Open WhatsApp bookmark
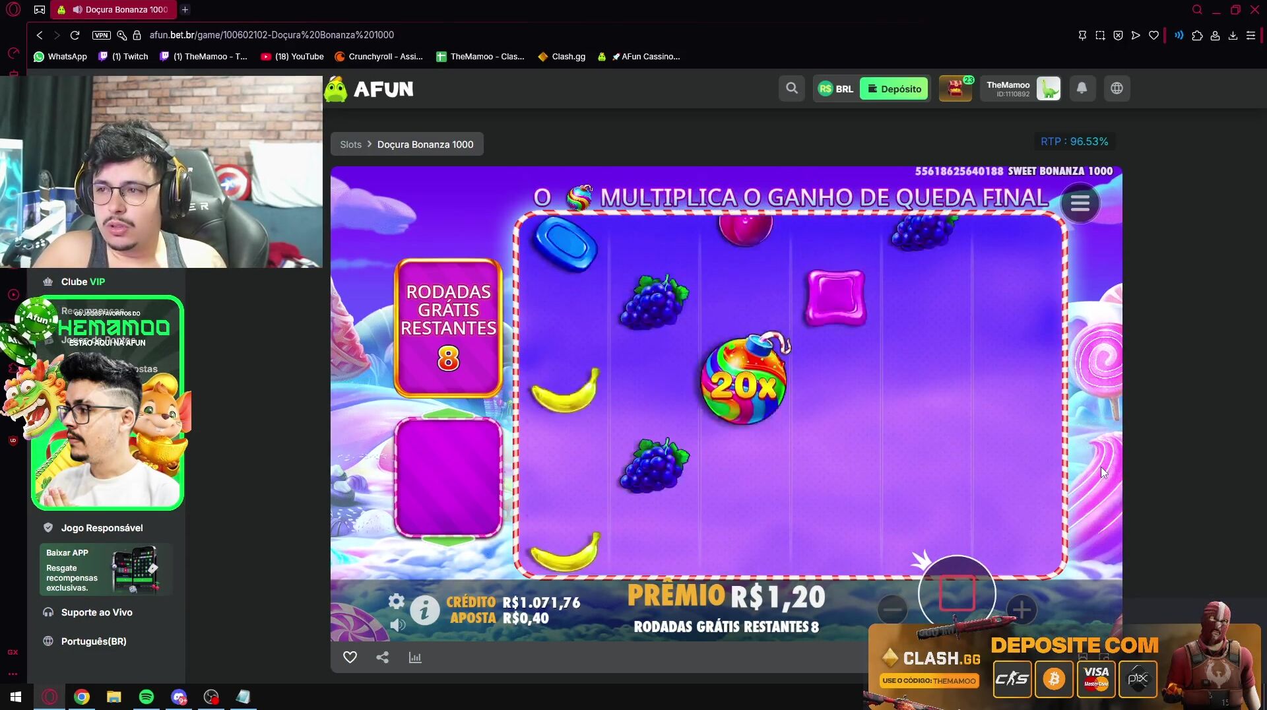 [x=60, y=57]
